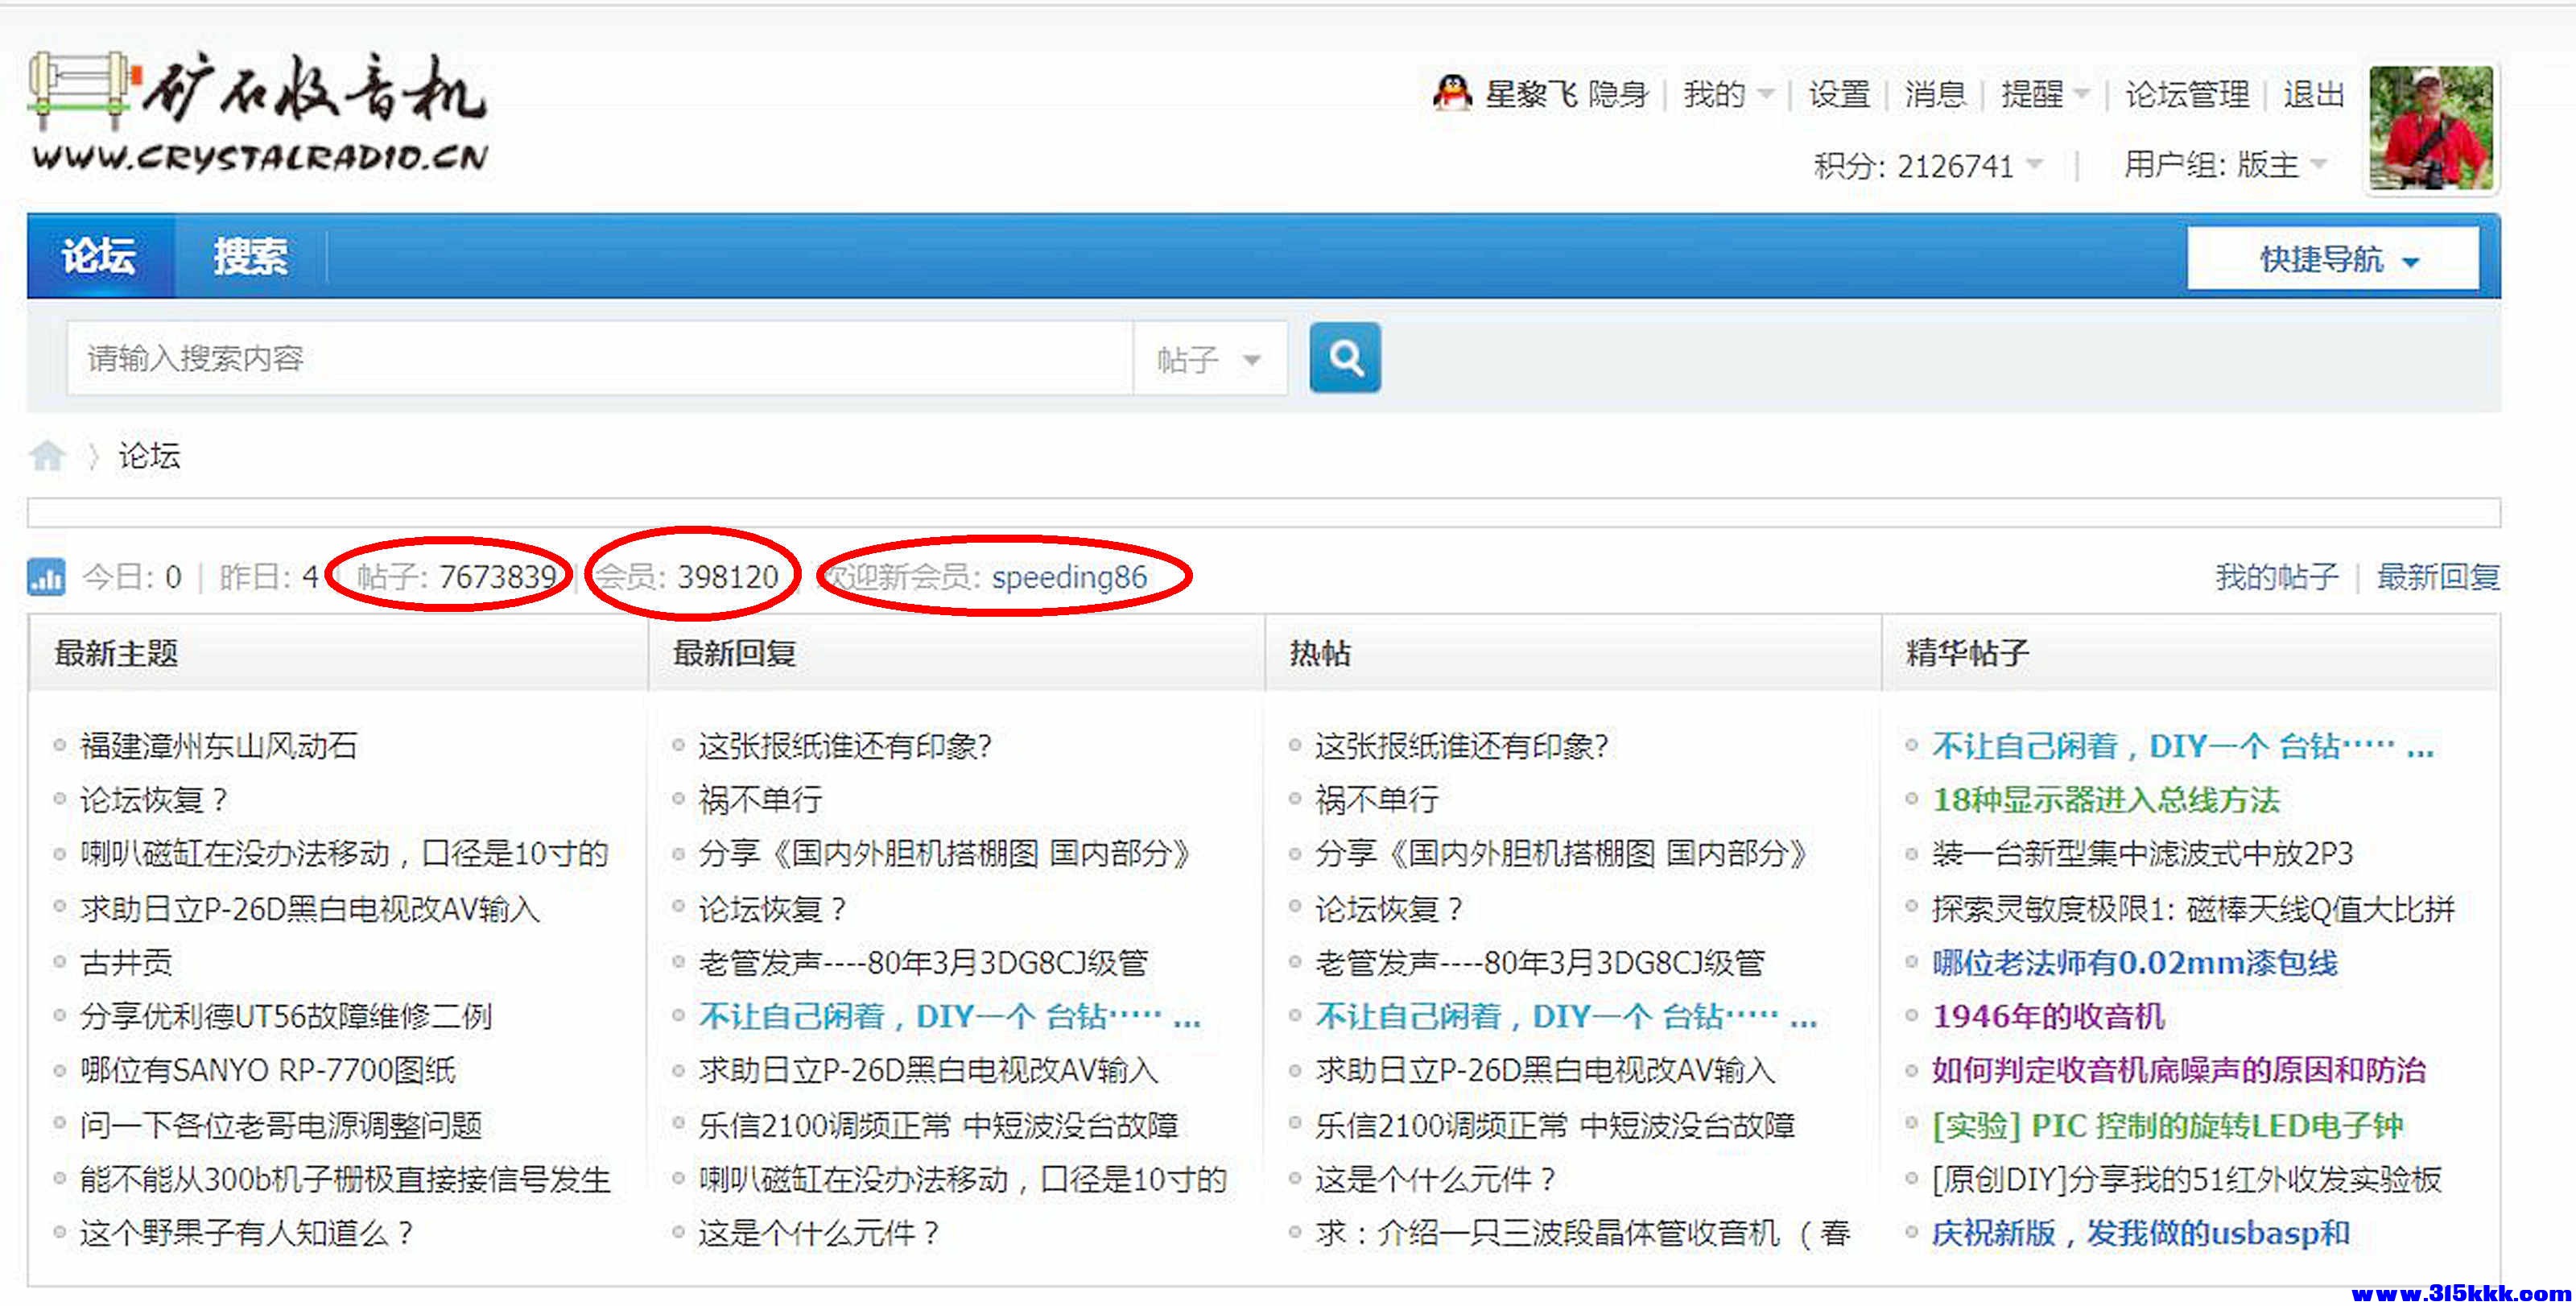This screenshot has width=2576, height=1306.
Task: Click inside the search content input field
Action: pos(598,358)
